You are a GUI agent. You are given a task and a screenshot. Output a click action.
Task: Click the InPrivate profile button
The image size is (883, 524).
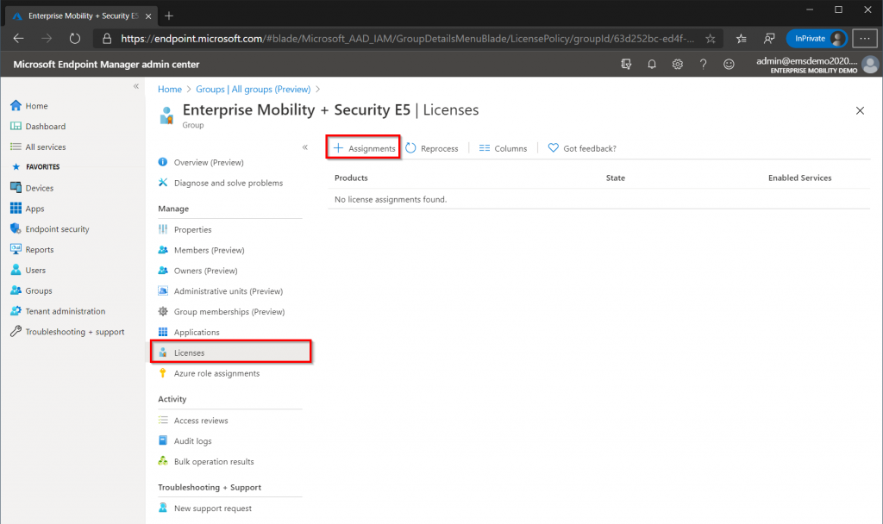(x=817, y=38)
